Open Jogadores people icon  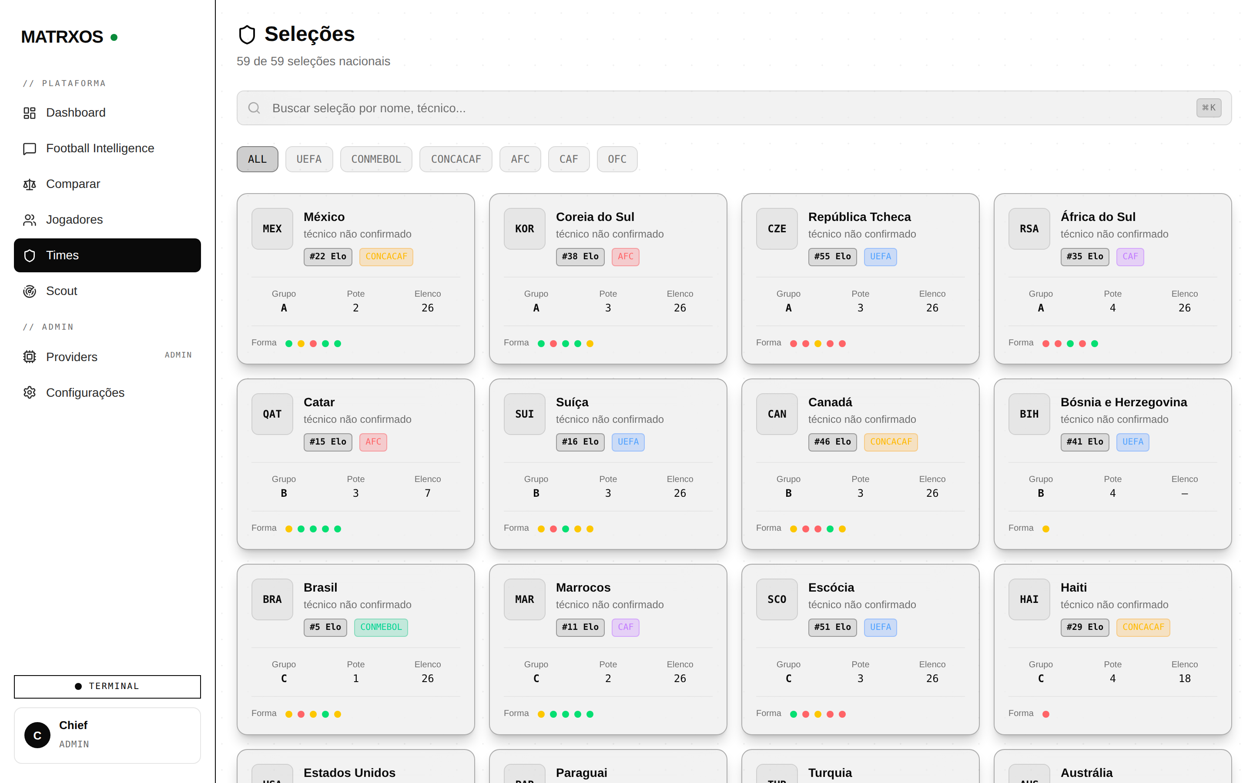[30, 220]
